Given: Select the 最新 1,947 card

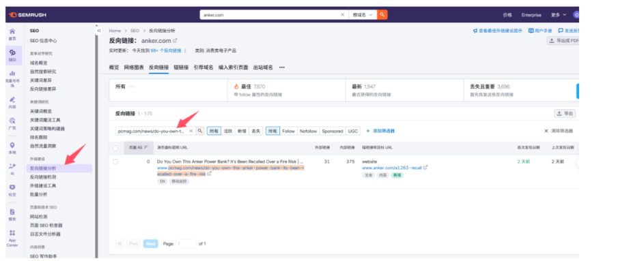Looking at the screenshot, I should point(404,90).
